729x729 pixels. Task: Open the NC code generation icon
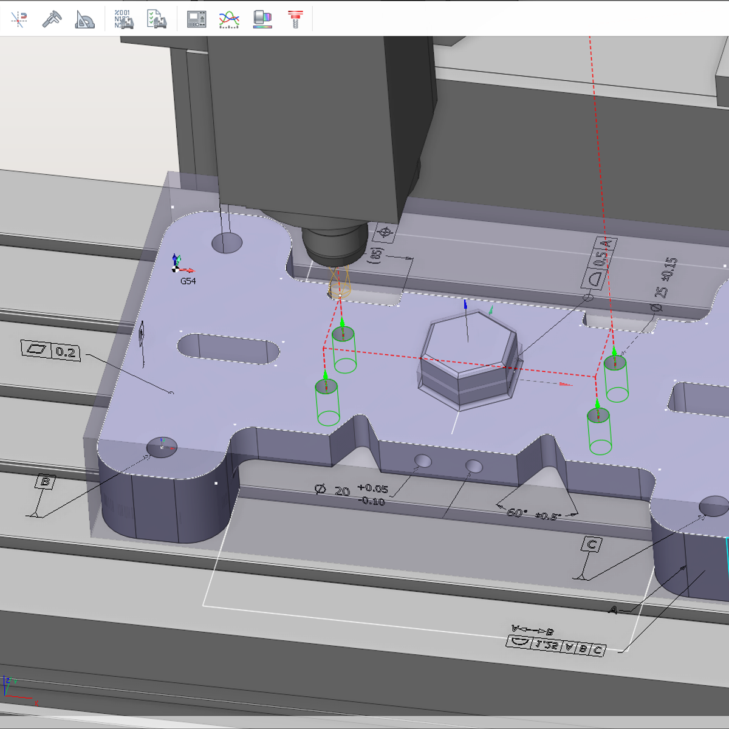pyautogui.click(x=124, y=19)
